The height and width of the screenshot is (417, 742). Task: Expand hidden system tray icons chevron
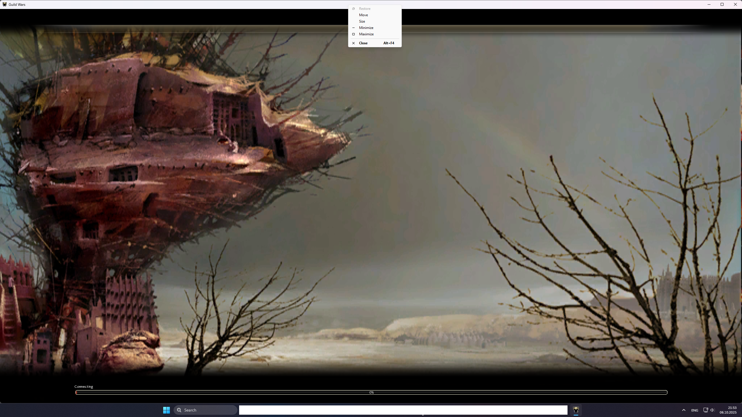684,410
